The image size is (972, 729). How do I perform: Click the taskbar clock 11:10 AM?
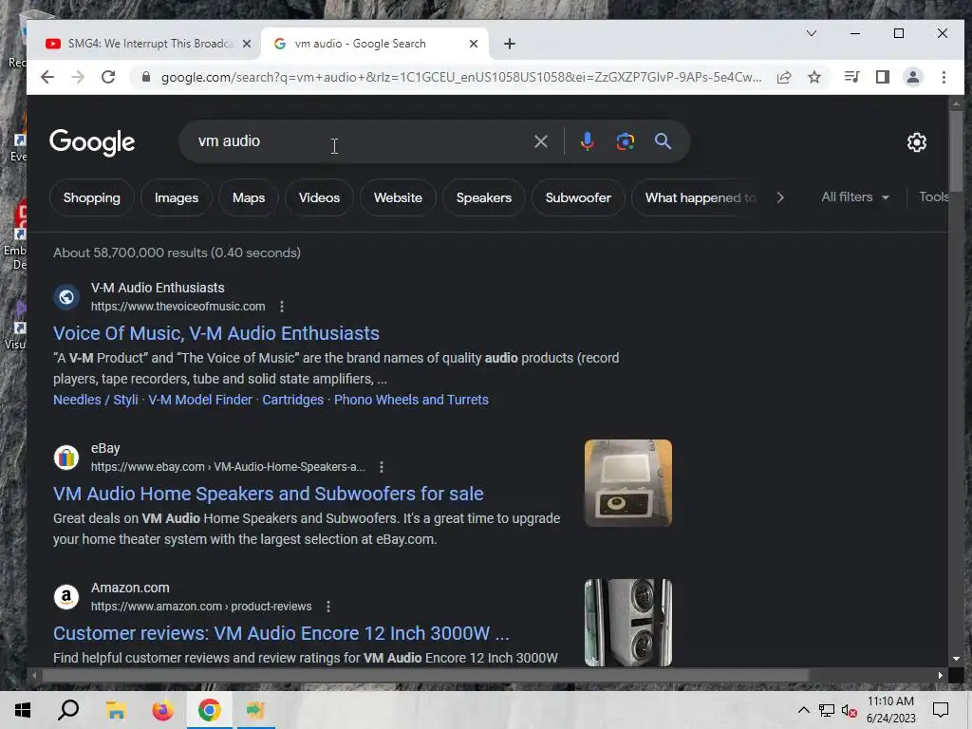pyautogui.click(x=890, y=701)
